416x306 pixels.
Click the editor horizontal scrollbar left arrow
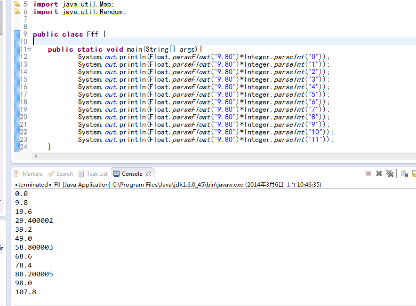coord(35,156)
